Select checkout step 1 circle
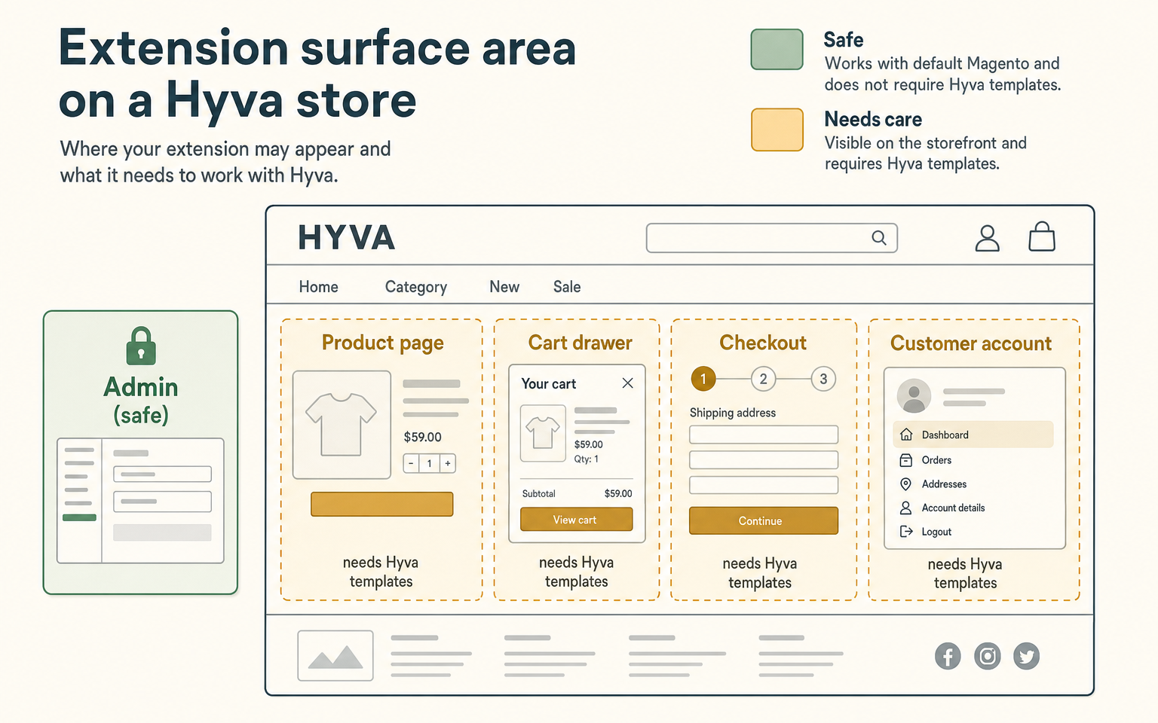This screenshot has width=1158, height=723. 703,379
